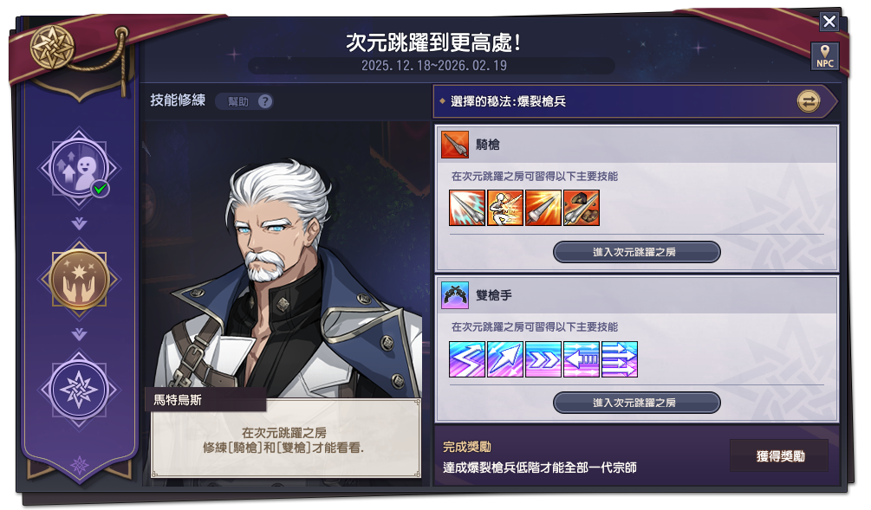Image resolution: width=871 pixels, height=510 pixels.
Task: Swap the selected 秘法 with the arrows button
Action: [809, 101]
